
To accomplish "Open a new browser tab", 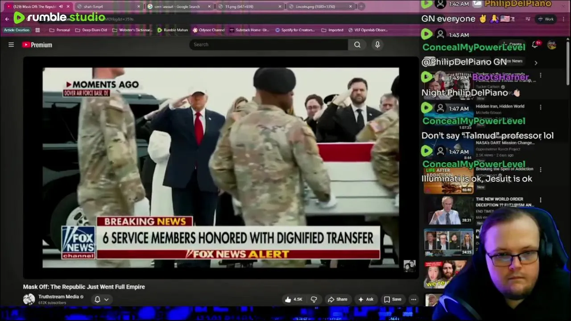I will [361, 7].
